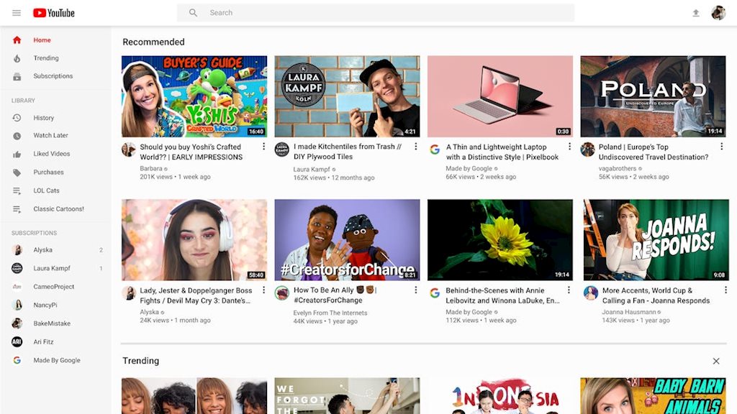Dismiss the Trending section
The height and width of the screenshot is (414, 737).
715,361
